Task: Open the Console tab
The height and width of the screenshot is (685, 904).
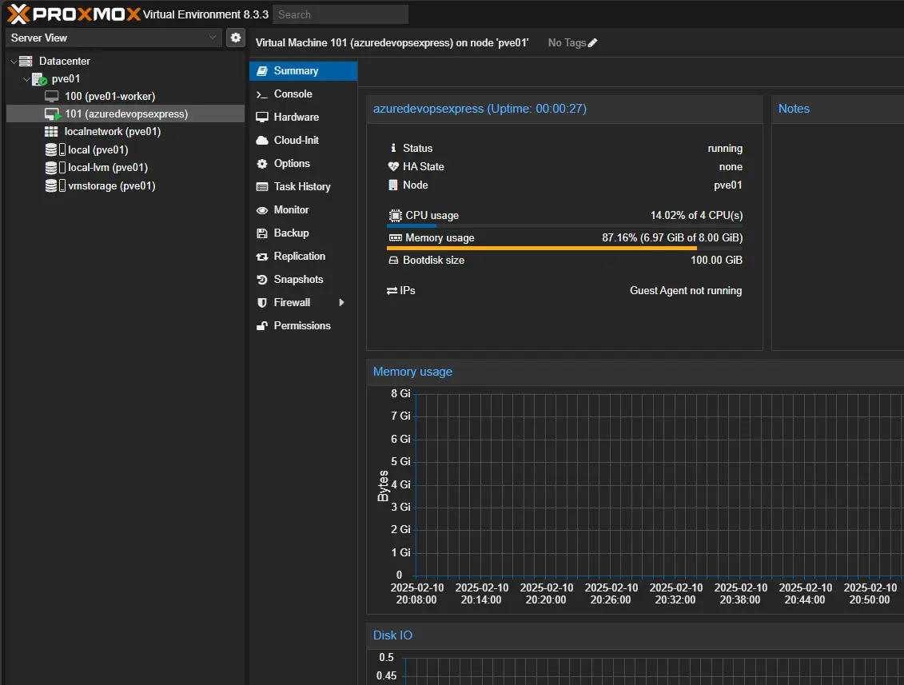Action: point(293,94)
